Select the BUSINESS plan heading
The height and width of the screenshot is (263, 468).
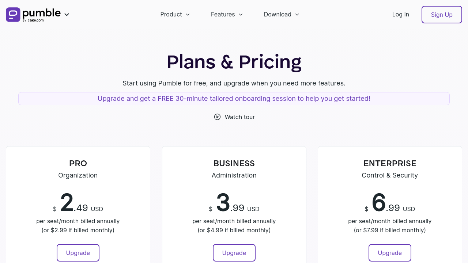(x=234, y=163)
